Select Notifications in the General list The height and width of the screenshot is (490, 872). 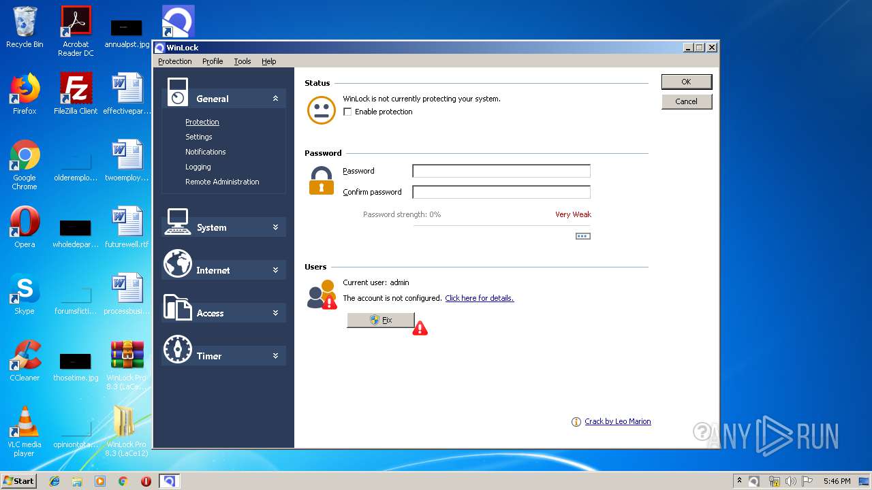tap(206, 152)
